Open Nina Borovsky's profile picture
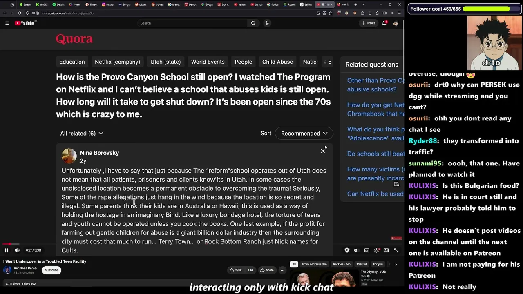 (x=69, y=156)
